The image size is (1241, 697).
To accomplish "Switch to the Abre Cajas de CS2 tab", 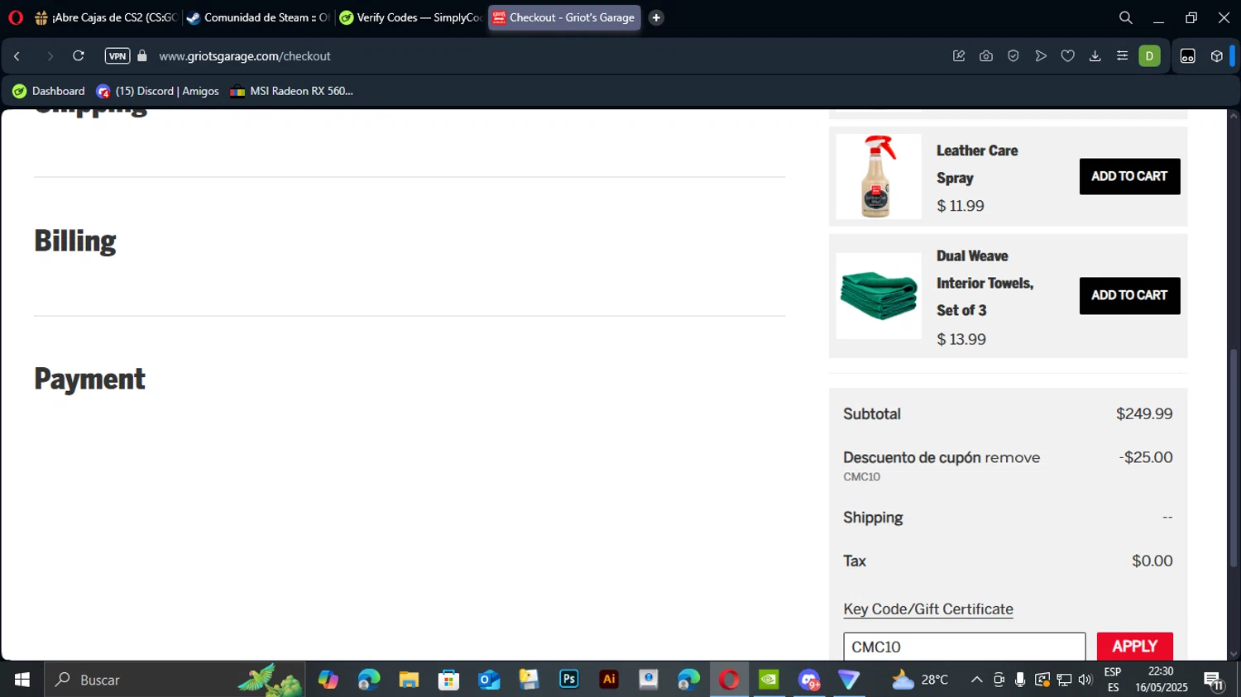I will [106, 17].
